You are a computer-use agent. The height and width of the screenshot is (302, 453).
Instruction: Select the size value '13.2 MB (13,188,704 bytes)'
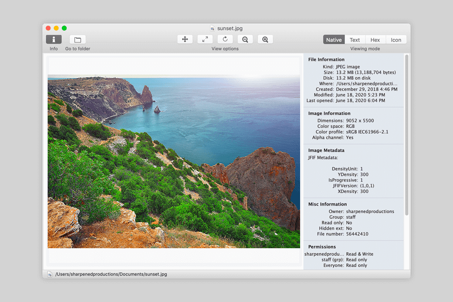(366, 72)
